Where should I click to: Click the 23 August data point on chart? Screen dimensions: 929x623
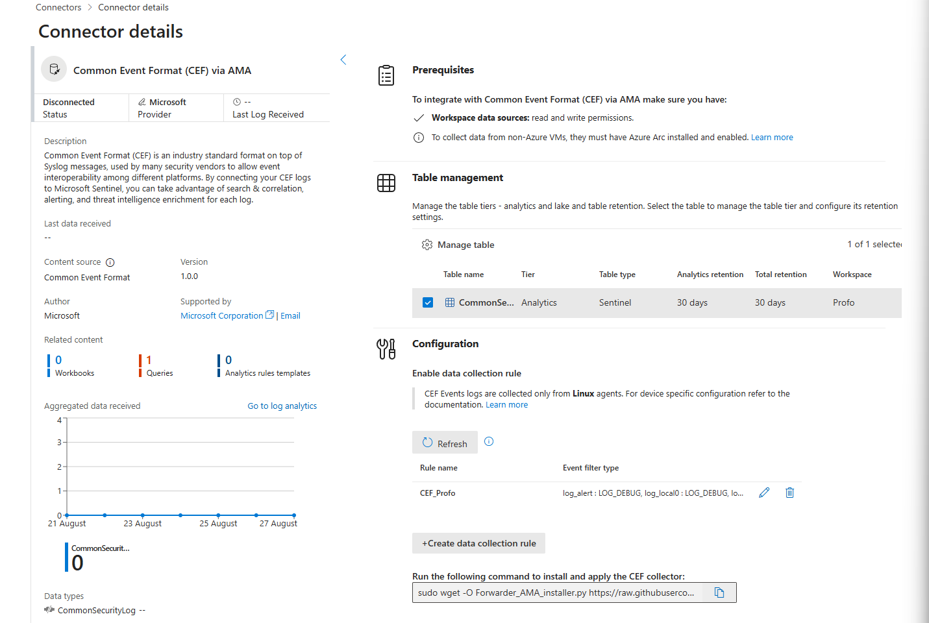[x=143, y=515]
